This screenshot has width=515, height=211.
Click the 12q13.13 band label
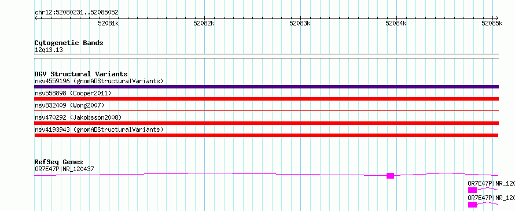point(49,50)
